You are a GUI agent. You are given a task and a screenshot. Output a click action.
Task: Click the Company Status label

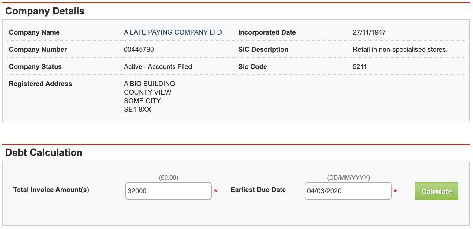tap(35, 67)
